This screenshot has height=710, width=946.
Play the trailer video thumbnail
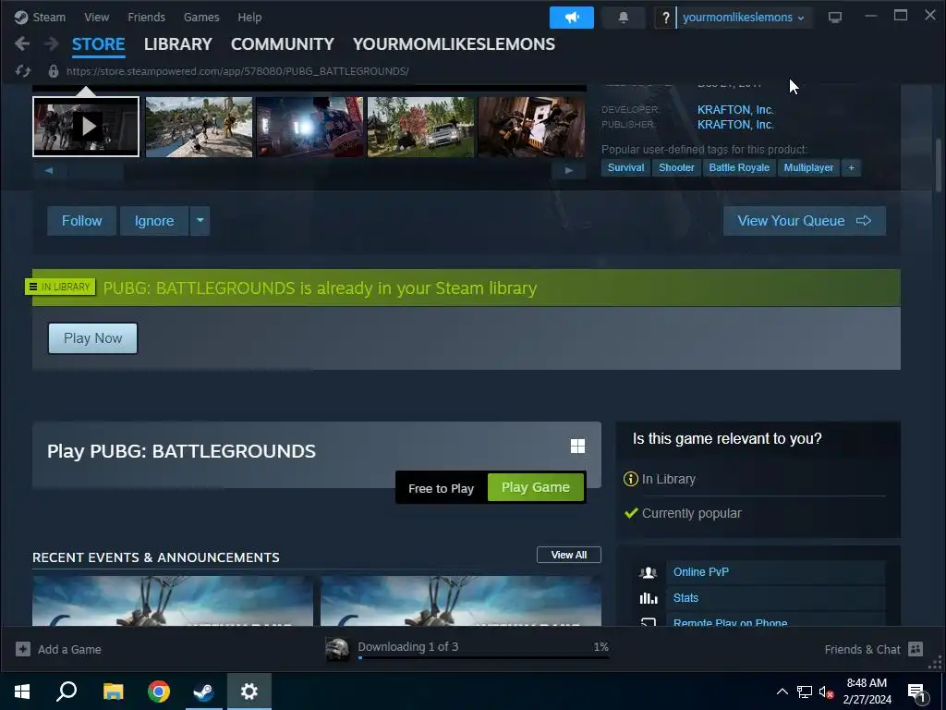pyautogui.click(x=86, y=127)
